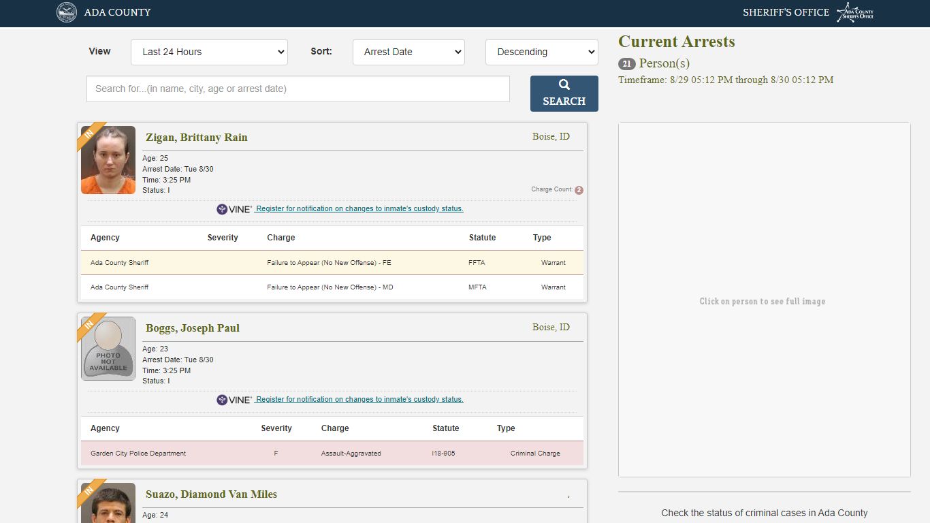Click the Boise, ID location on Boggs's card

click(551, 328)
